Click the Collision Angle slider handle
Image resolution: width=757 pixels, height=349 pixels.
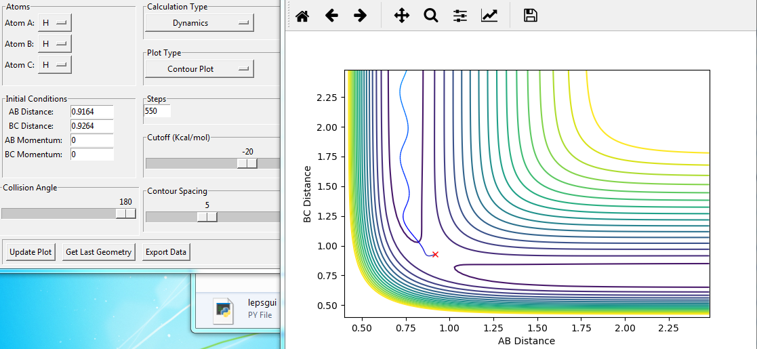126,213
